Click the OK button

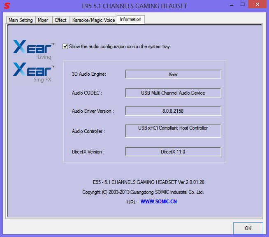coord(248,228)
